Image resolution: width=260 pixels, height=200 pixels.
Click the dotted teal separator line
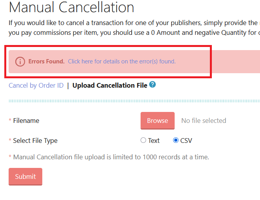pos(133,101)
